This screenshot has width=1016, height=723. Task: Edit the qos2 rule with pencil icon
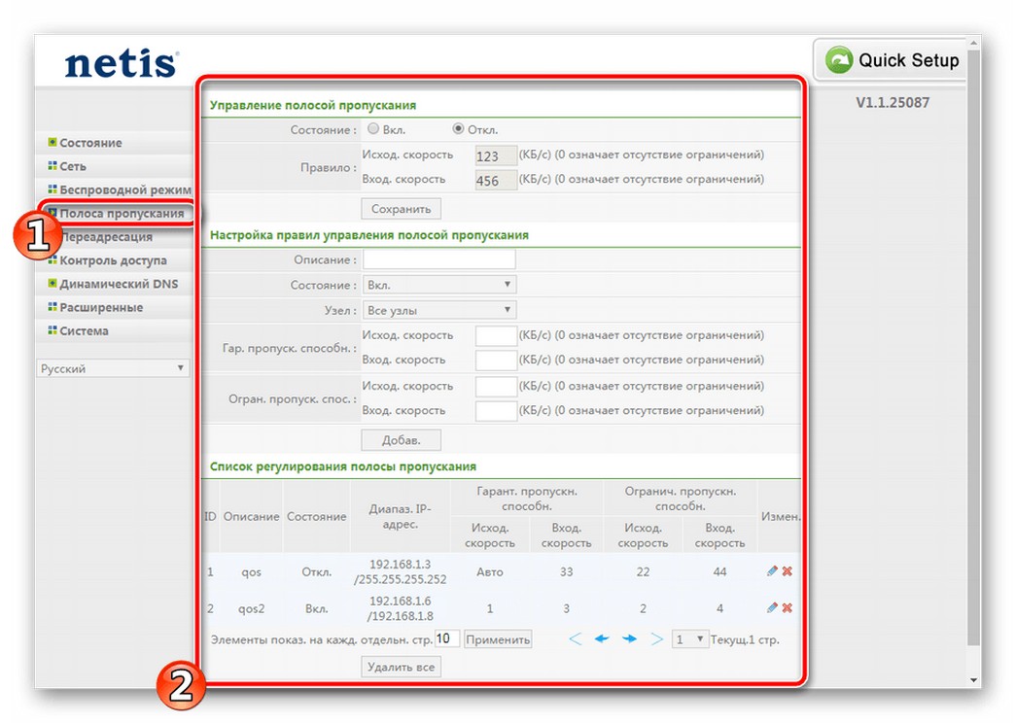[772, 607]
